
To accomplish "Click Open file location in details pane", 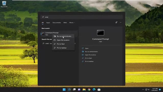I will pos(90,55).
